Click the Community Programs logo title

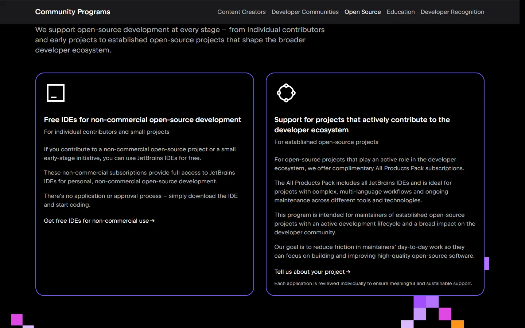point(73,12)
